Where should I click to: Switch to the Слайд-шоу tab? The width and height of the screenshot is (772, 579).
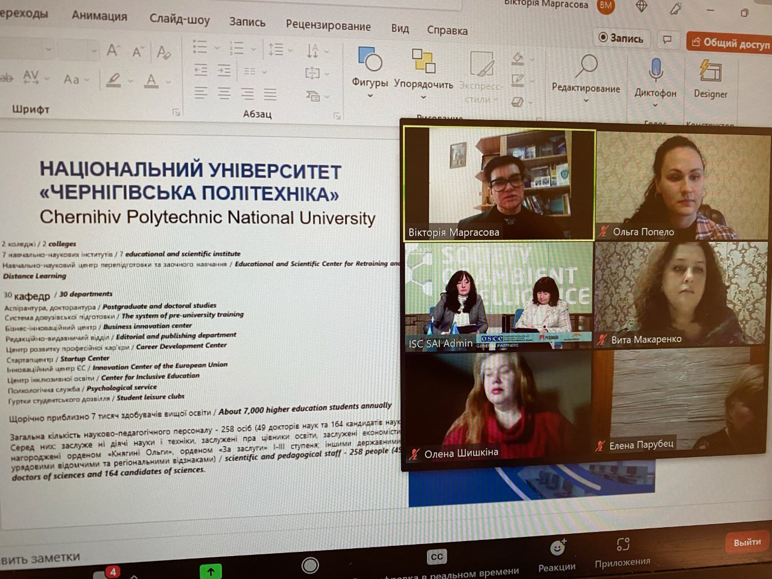[179, 19]
